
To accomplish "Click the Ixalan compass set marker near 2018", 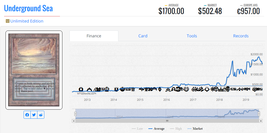I will pos(212,89).
